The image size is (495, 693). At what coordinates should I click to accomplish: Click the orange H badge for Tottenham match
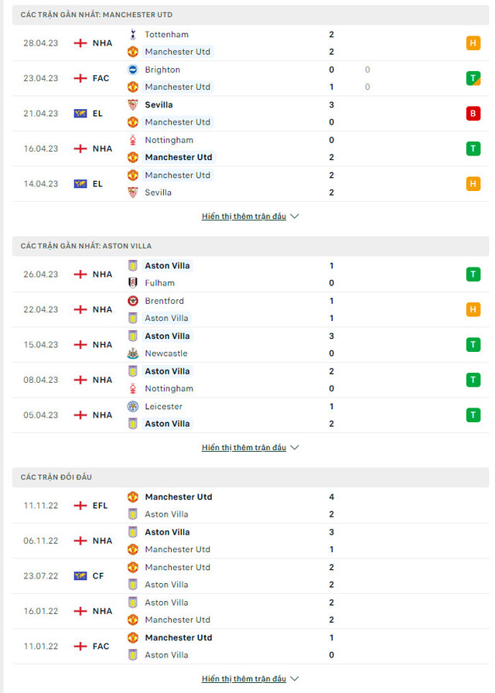[x=473, y=43]
